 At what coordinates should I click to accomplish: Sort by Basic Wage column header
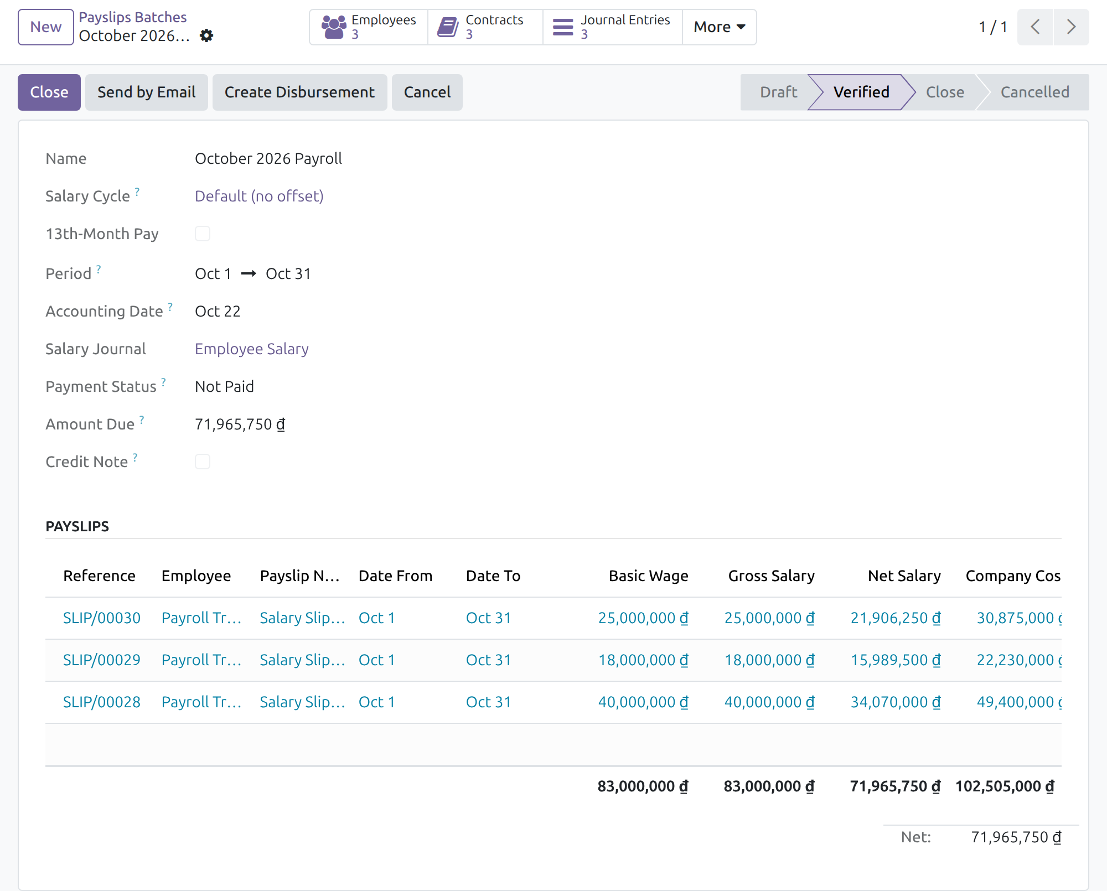tap(648, 576)
